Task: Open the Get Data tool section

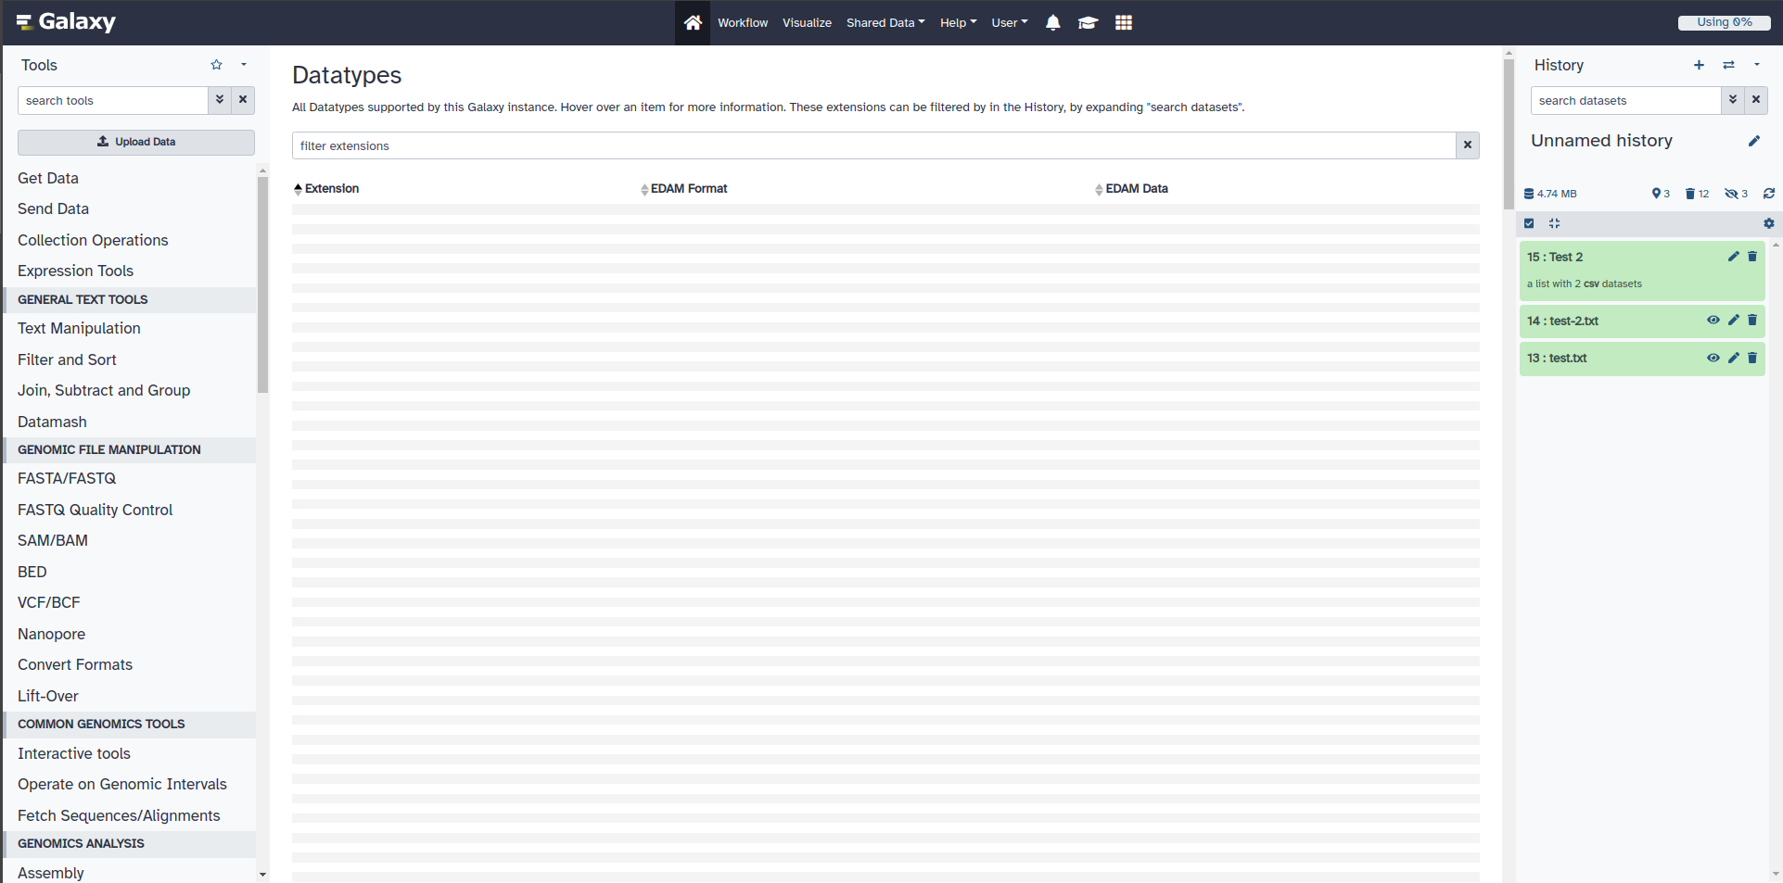Action: tap(48, 178)
